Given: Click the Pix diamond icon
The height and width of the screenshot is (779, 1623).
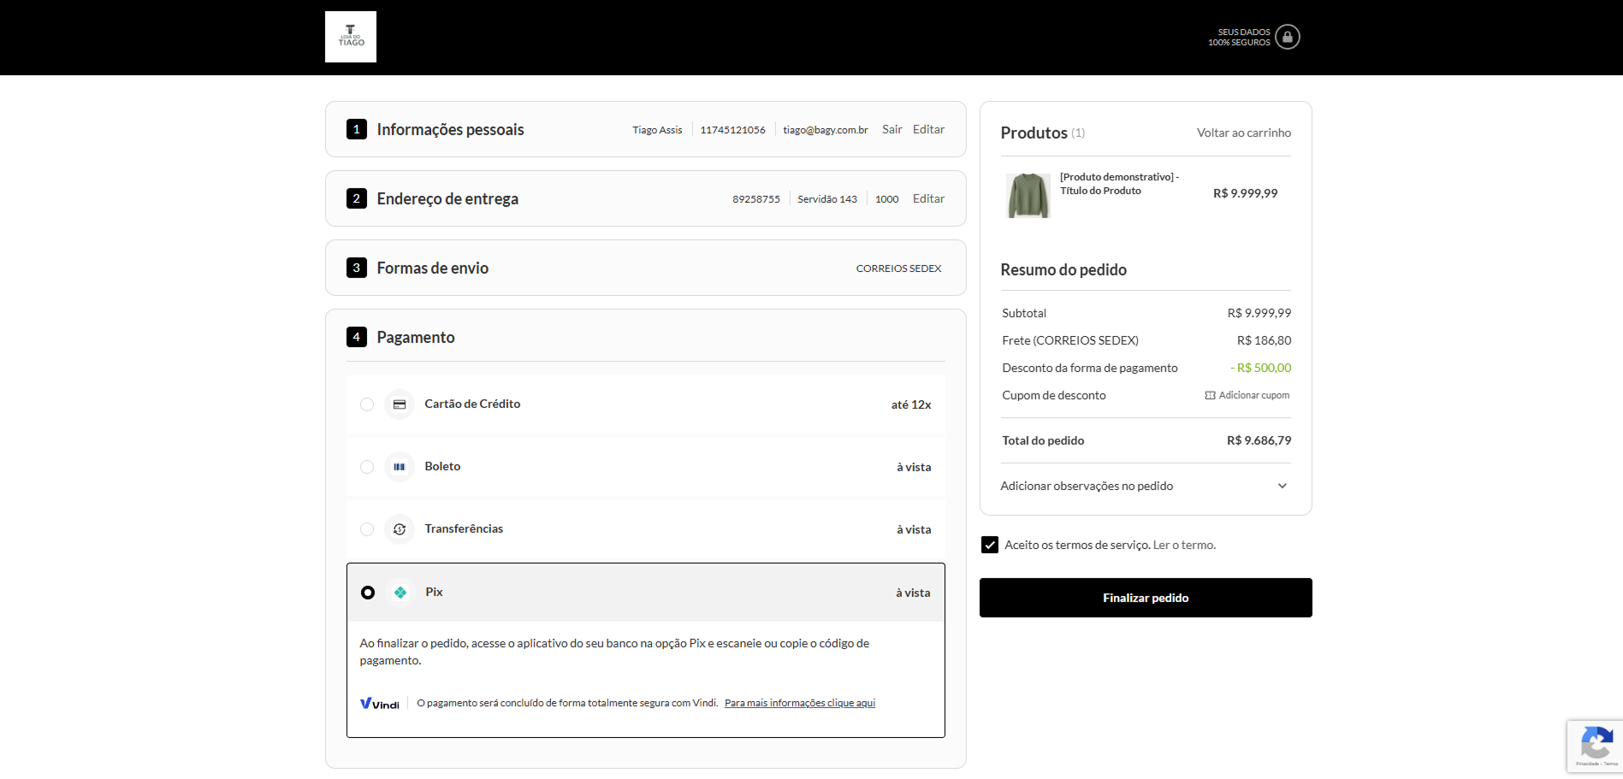Looking at the screenshot, I should 400,593.
